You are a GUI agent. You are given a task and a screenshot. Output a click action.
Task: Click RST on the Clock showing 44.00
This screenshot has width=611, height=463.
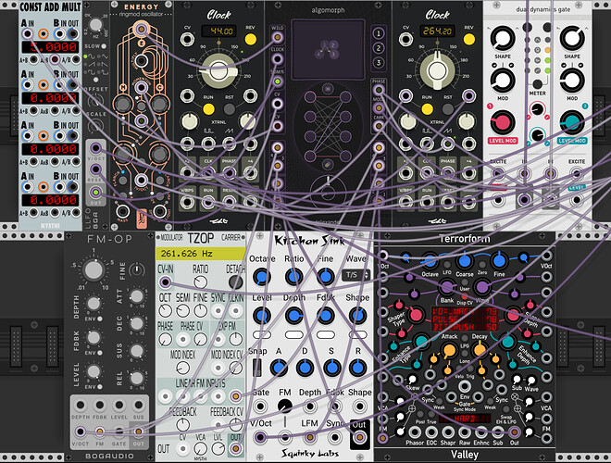coord(230,108)
